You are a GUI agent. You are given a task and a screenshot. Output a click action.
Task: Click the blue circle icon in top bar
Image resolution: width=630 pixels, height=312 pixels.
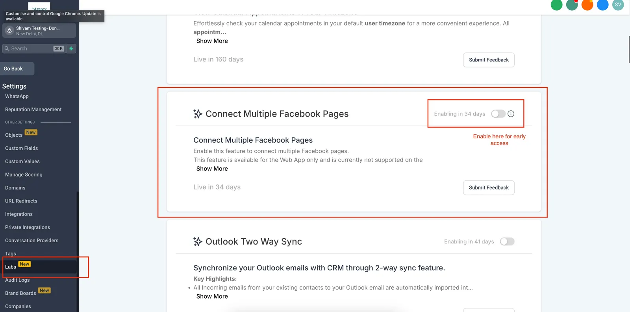(x=602, y=5)
